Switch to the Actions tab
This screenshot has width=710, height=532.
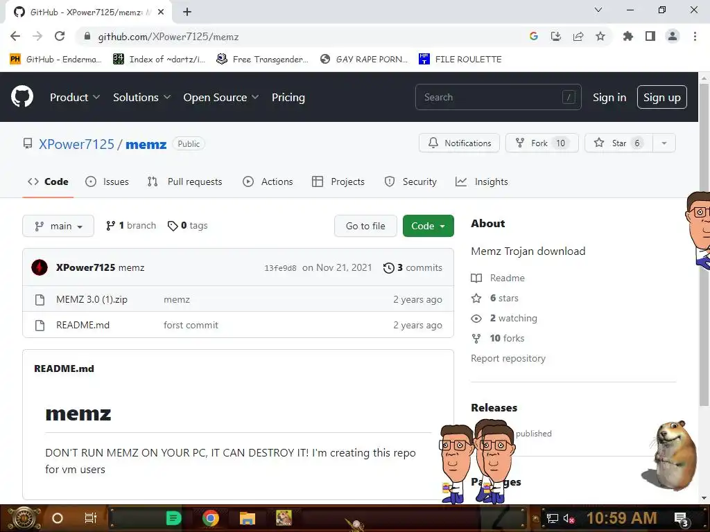[x=268, y=181]
